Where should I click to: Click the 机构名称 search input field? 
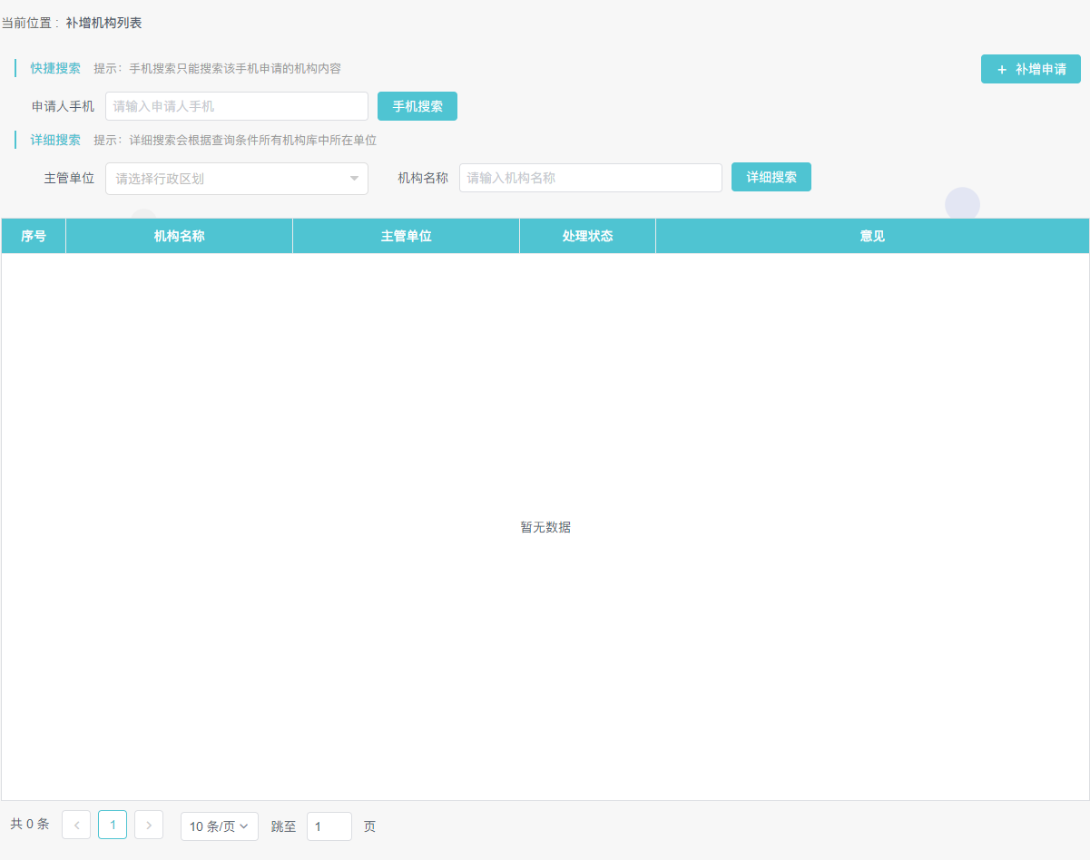pyautogui.click(x=590, y=178)
